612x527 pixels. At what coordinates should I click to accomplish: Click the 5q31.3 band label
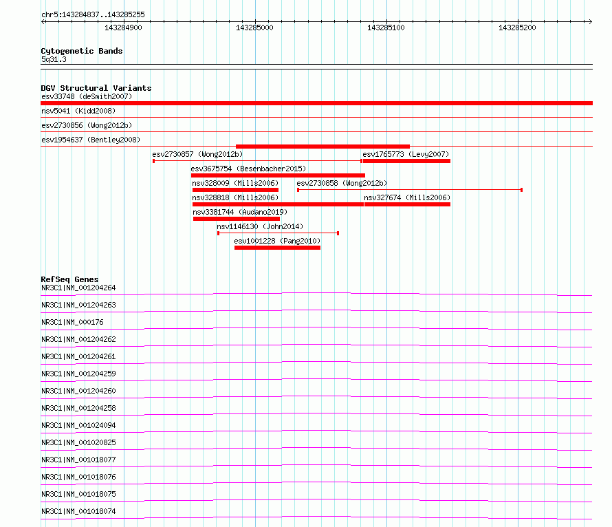click(x=54, y=59)
